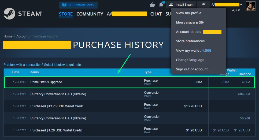The image size is (259, 140).
Task: Open Currency Conversion row with 604,86₴ balance
Action: 129,94
